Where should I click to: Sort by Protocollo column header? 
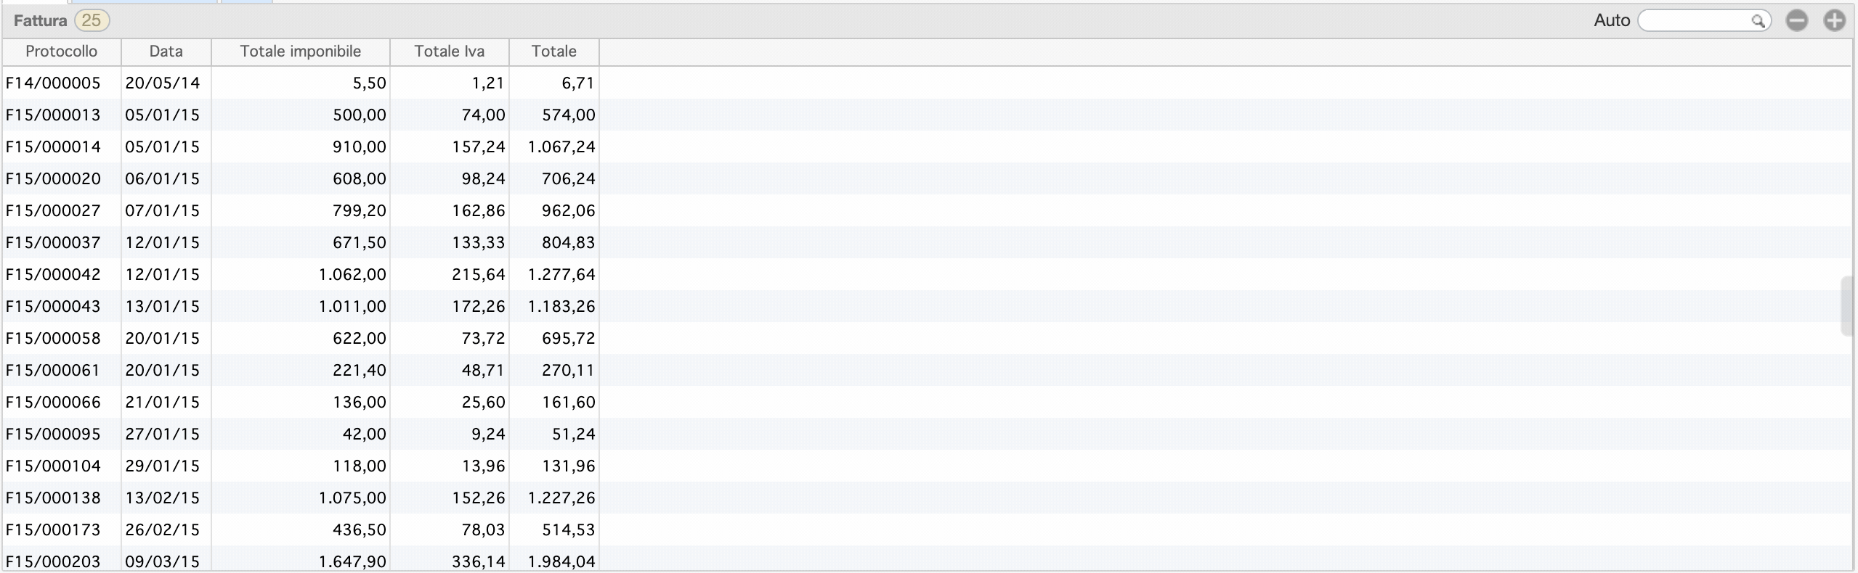click(62, 51)
